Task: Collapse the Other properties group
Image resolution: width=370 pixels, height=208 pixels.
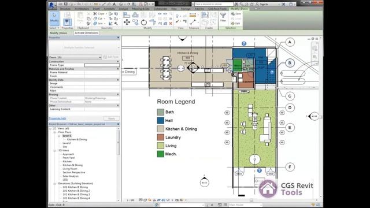Action: tap(118, 106)
